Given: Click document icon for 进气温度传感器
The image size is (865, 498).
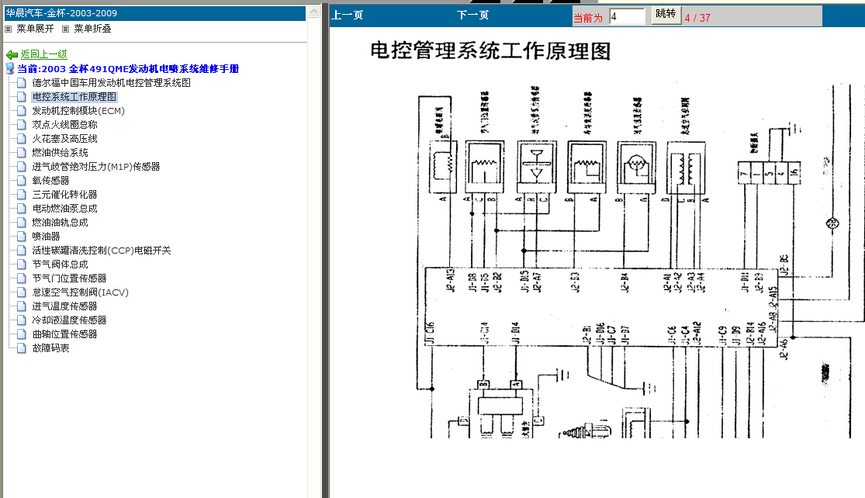Looking at the screenshot, I should 22,306.
